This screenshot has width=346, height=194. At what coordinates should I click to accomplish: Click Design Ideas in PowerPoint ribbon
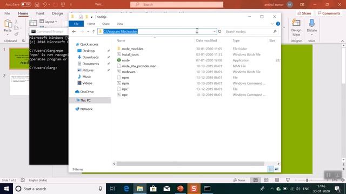coord(296,27)
